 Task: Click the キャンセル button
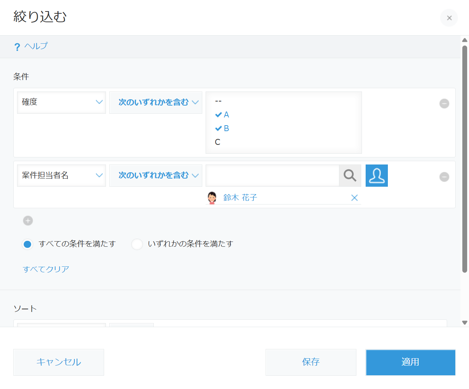pyautogui.click(x=59, y=362)
